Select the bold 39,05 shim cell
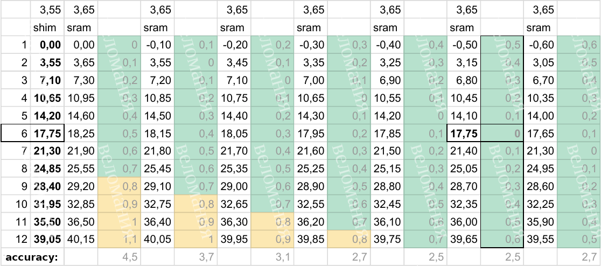The height and width of the screenshot is (266, 601). point(48,239)
